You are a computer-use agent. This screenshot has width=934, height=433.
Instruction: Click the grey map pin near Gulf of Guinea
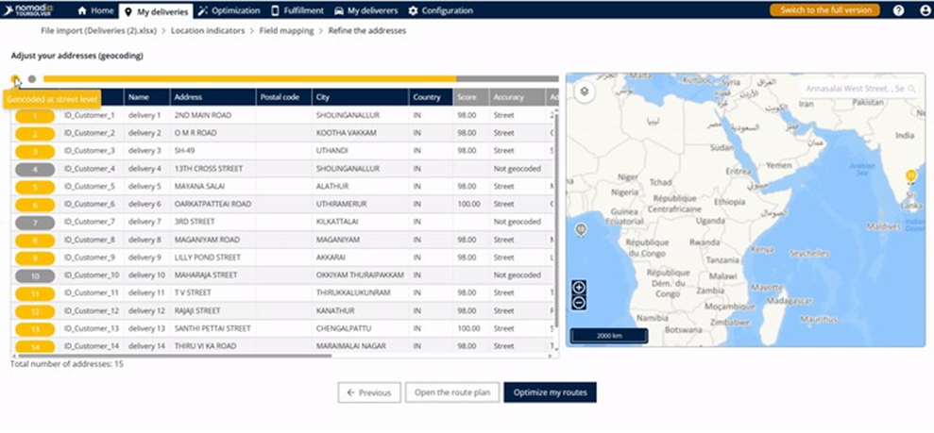tap(581, 230)
